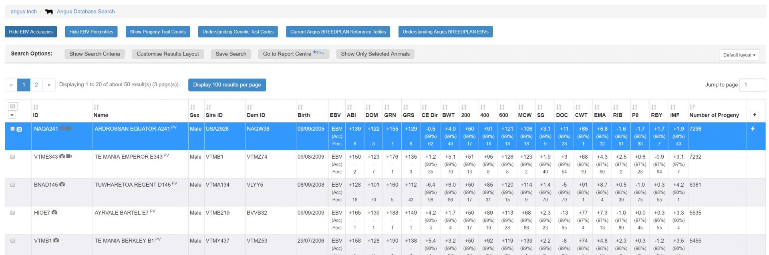Image resolution: width=769 pixels, height=255 pixels.
Task: Go to page 2 of results
Action: click(36, 85)
